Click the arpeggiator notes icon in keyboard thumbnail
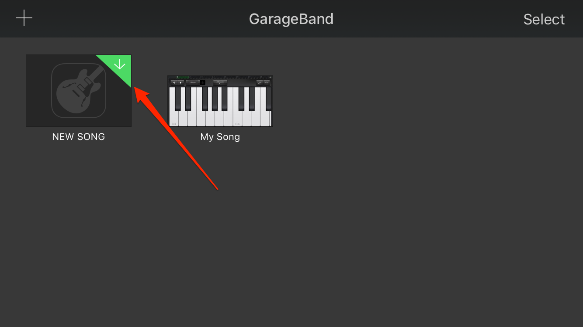The image size is (583, 327). (259, 82)
